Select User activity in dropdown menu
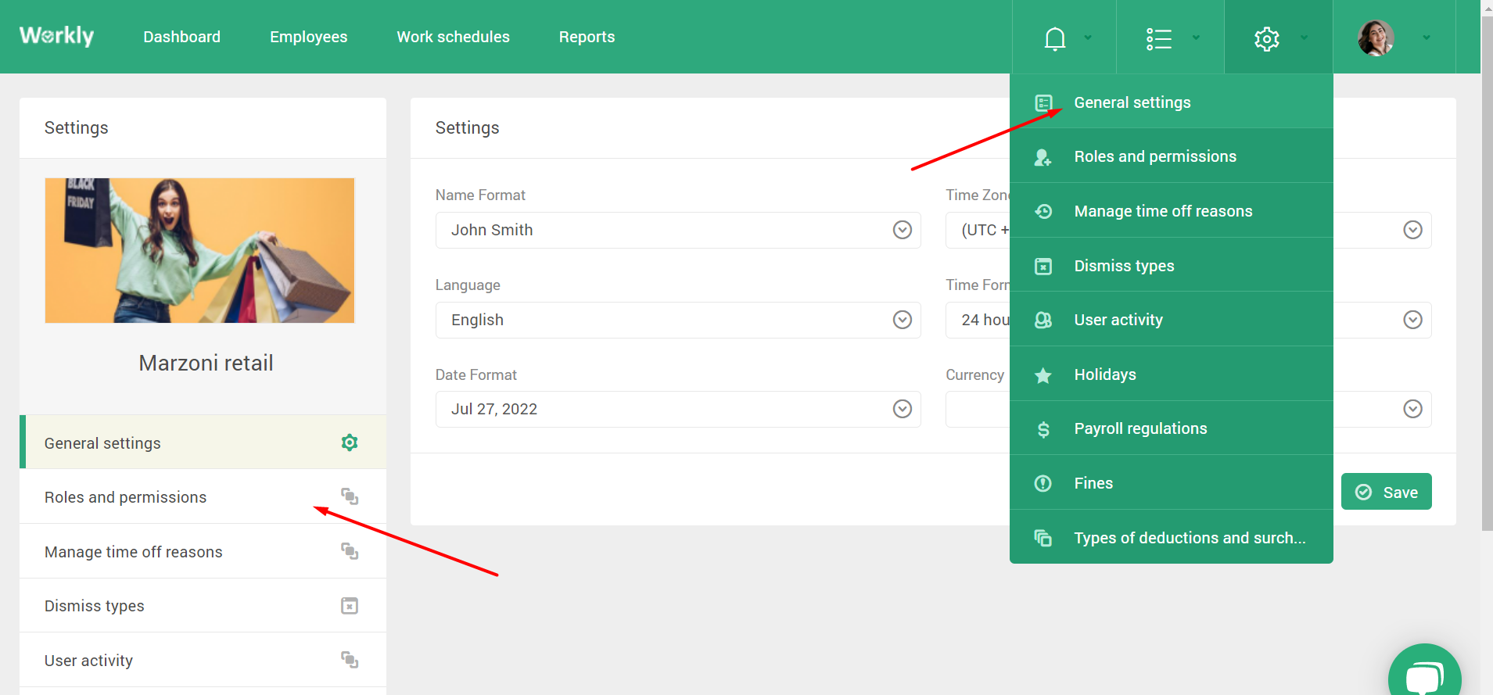The height and width of the screenshot is (695, 1493). 1172,320
